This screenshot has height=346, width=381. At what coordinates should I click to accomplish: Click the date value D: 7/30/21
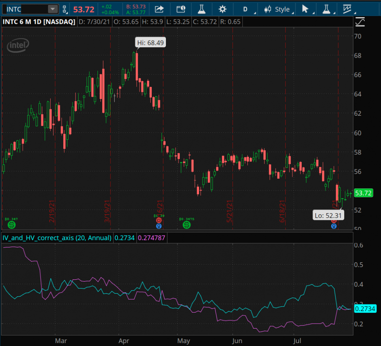click(94, 22)
